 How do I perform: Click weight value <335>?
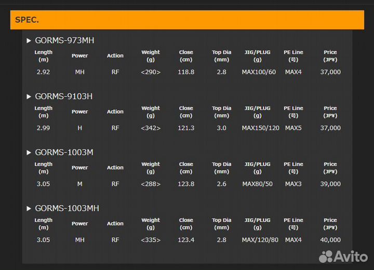click(151, 240)
